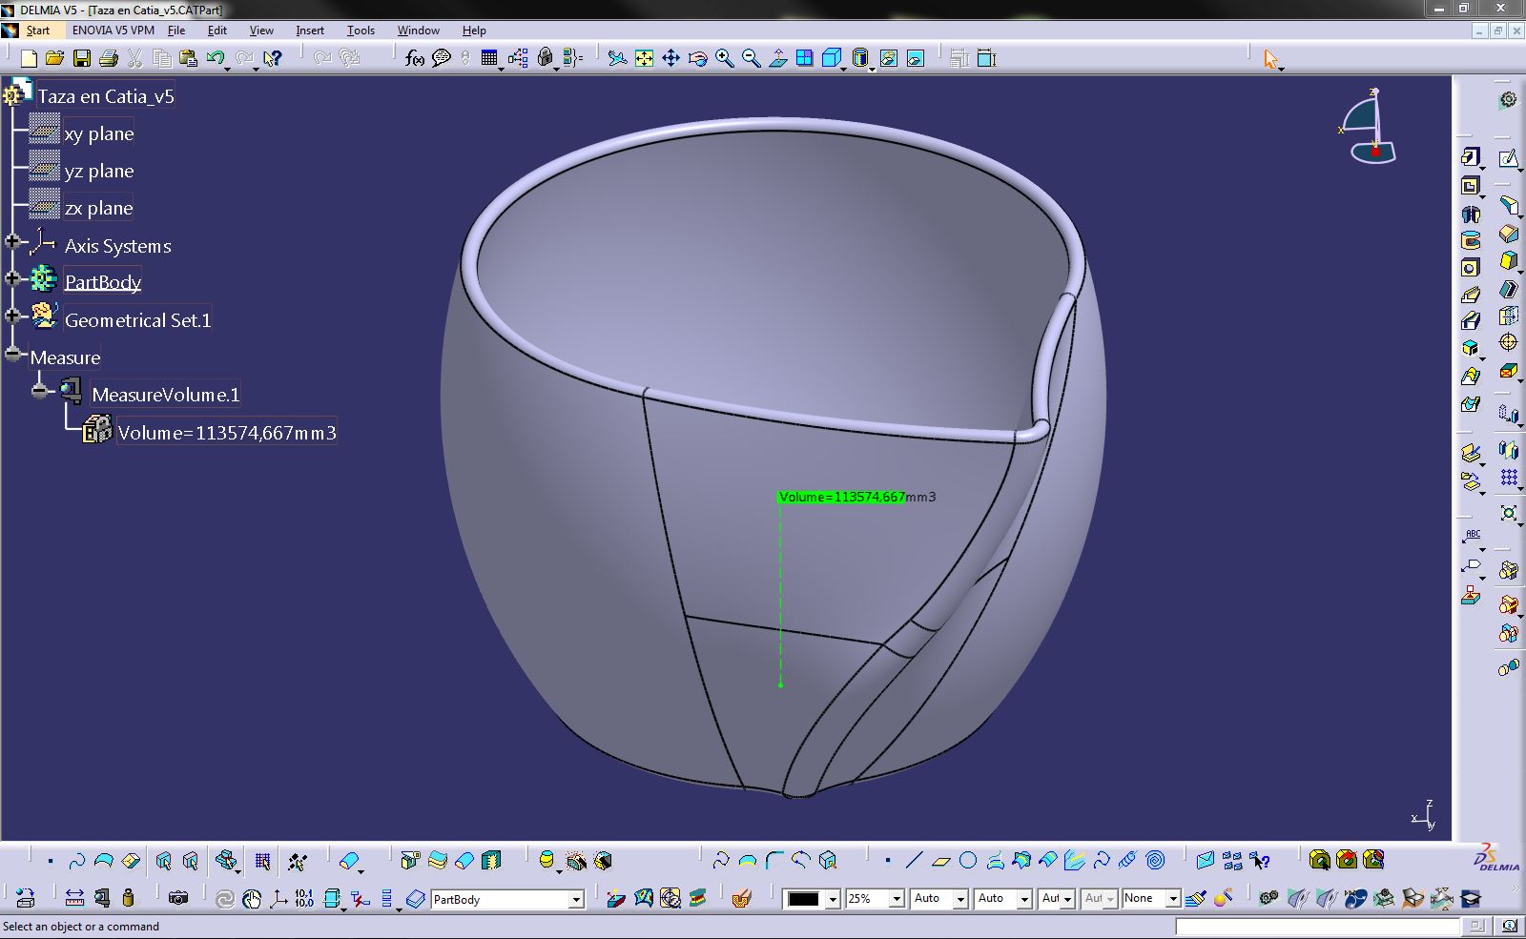
Task: Open the Insert menu
Action: (x=310, y=31)
